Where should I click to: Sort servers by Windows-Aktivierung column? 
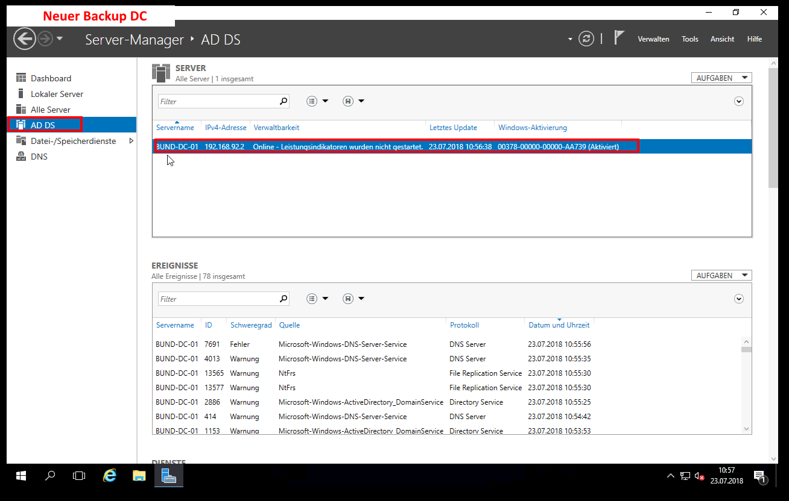click(533, 128)
